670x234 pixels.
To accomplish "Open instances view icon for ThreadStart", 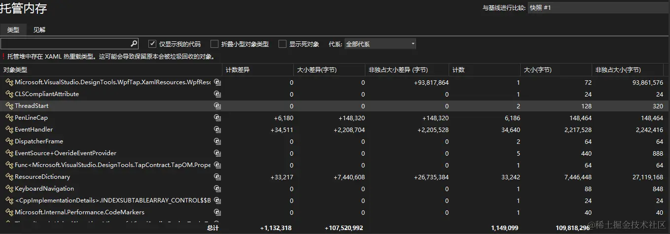I will point(217,106).
